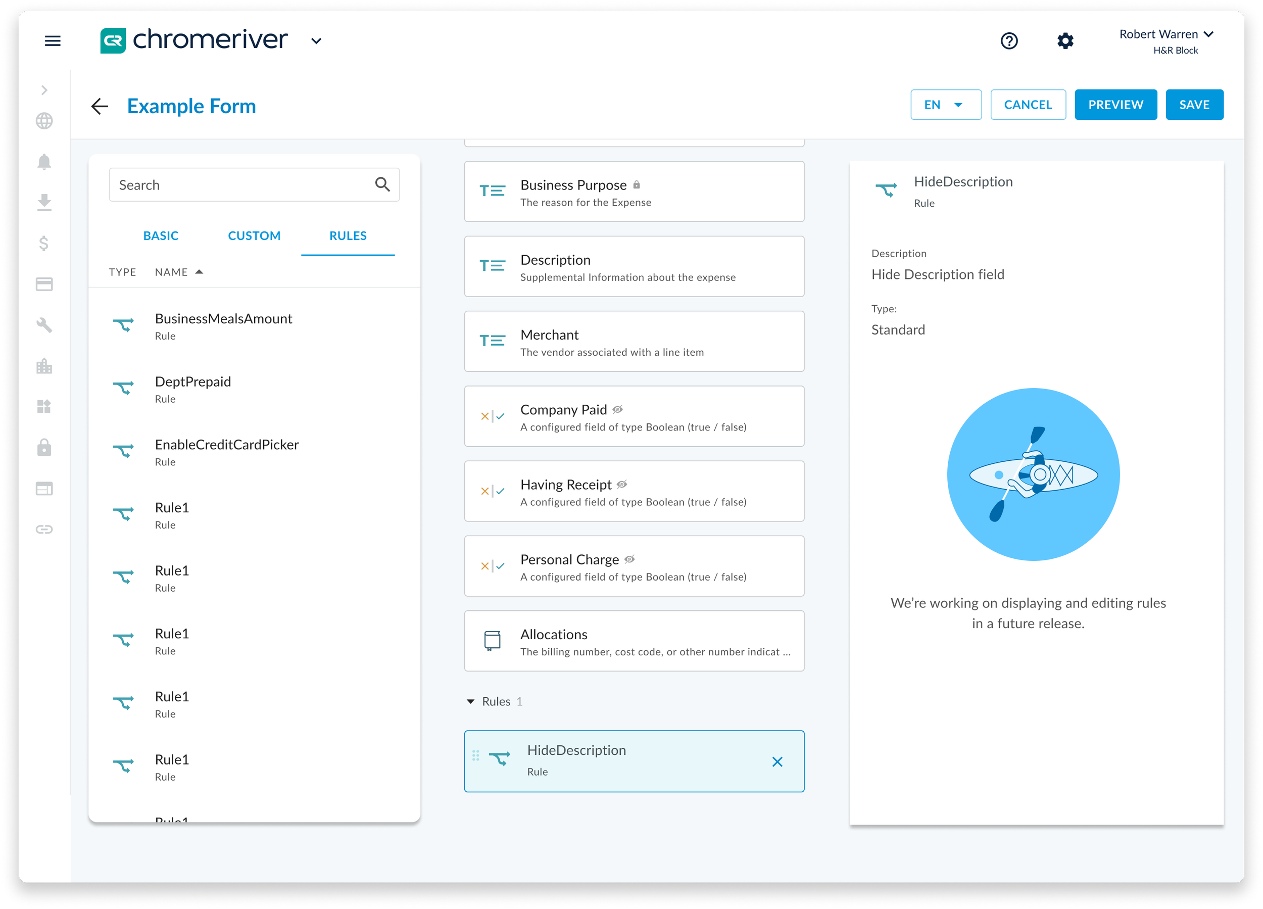Open the settings gear icon
Screen dimensions: 1263x909
pyautogui.click(x=1065, y=40)
